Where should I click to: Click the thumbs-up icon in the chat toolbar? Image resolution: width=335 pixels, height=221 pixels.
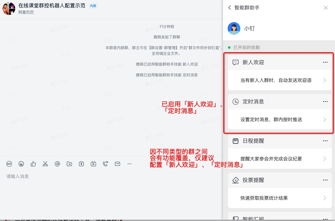(x=33, y=164)
